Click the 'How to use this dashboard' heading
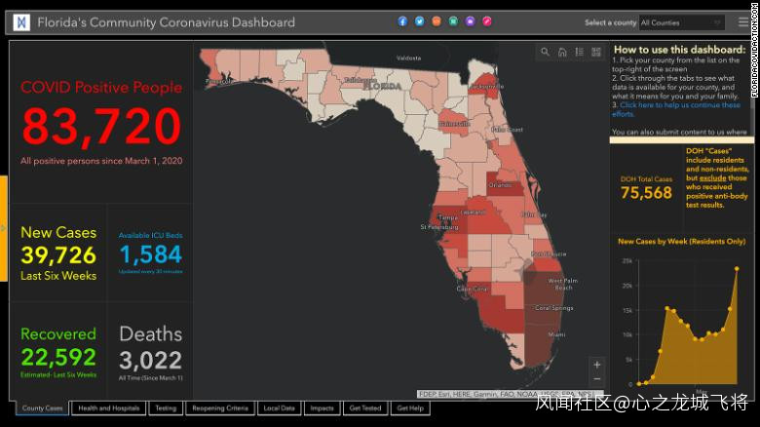Screen dimensions: 760x427 [x=679, y=50]
